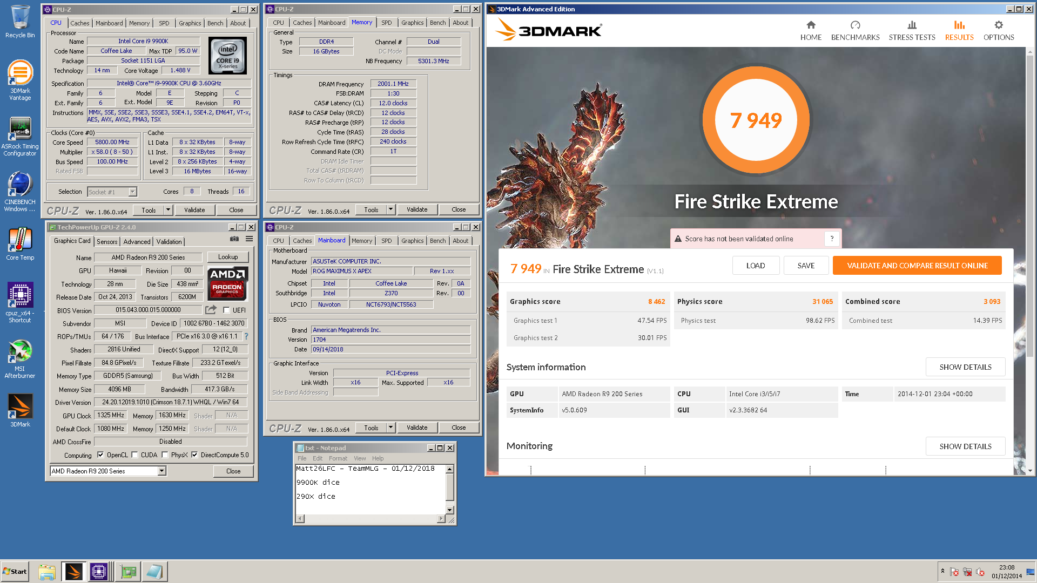The image size is (1037, 583).
Task: Click Close button in GPU-Z window
Action: tap(233, 471)
